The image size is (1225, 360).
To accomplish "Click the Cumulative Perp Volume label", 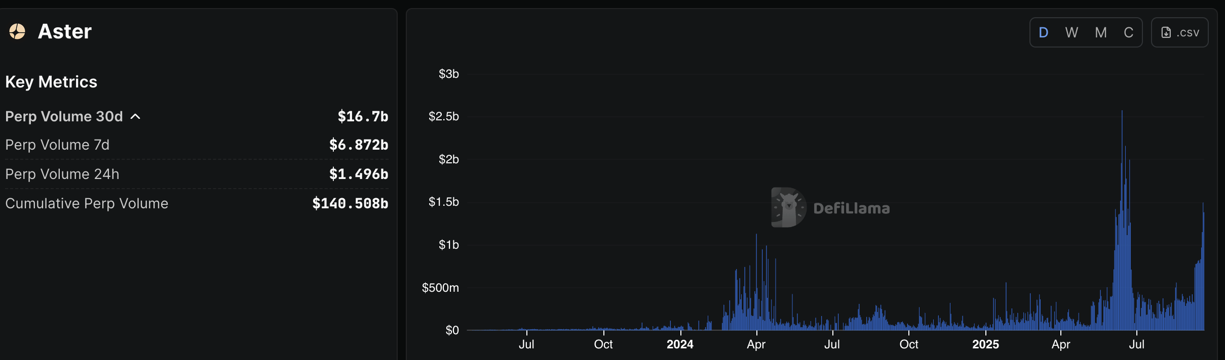I will click(87, 204).
